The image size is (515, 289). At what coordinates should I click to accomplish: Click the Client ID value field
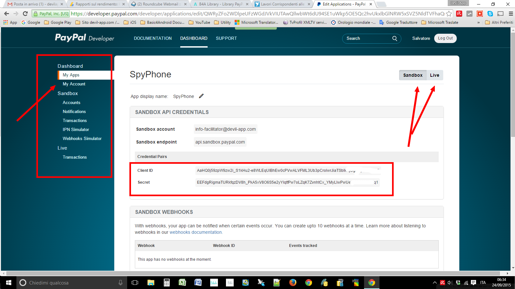coord(288,171)
